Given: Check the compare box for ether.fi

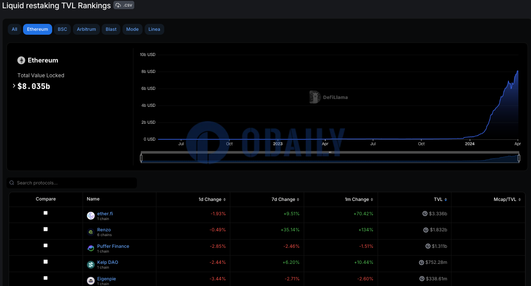Looking at the screenshot, I should 46,213.
